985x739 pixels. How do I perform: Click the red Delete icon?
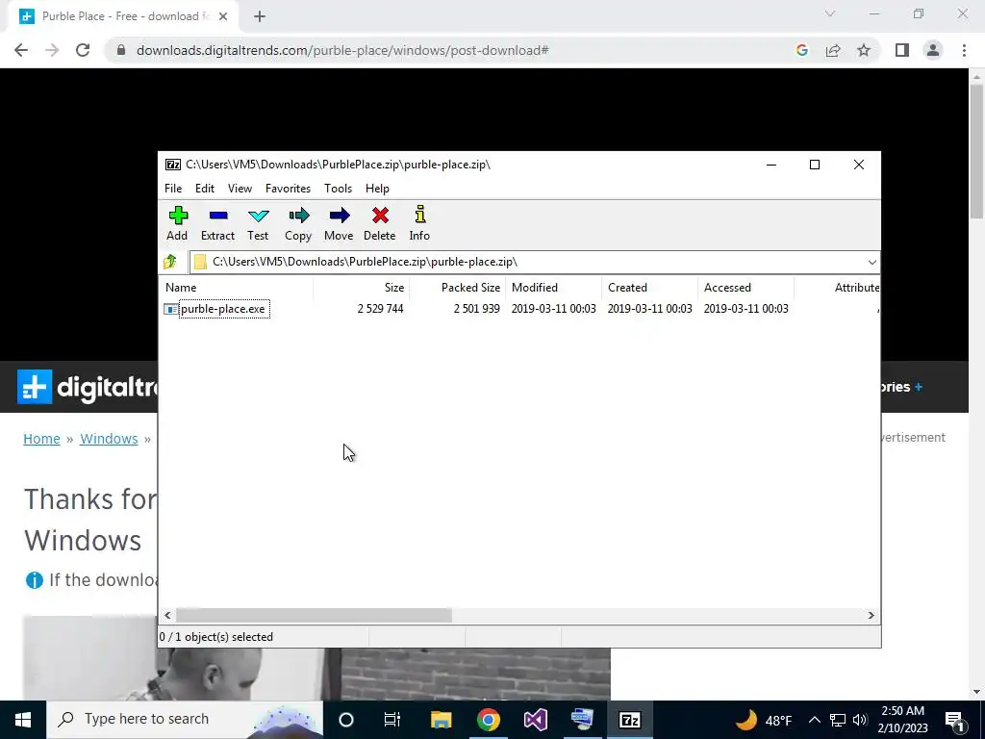pos(380,217)
